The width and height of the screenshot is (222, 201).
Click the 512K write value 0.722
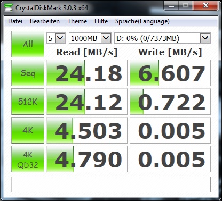[x=170, y=102]
